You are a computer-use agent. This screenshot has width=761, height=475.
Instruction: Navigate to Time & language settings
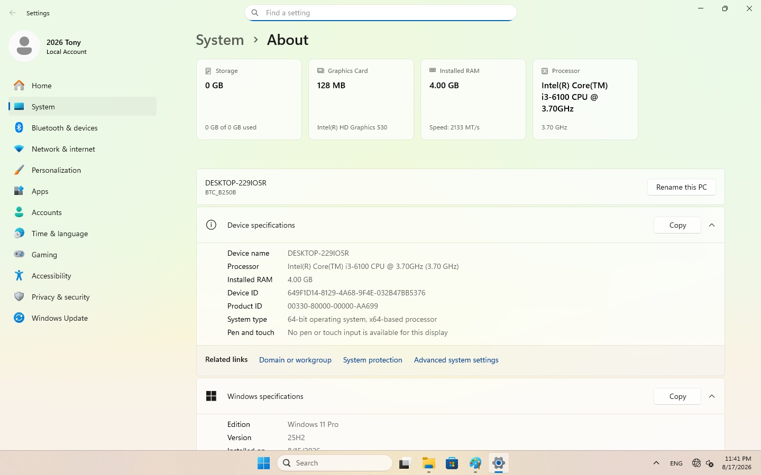(82, 233)
